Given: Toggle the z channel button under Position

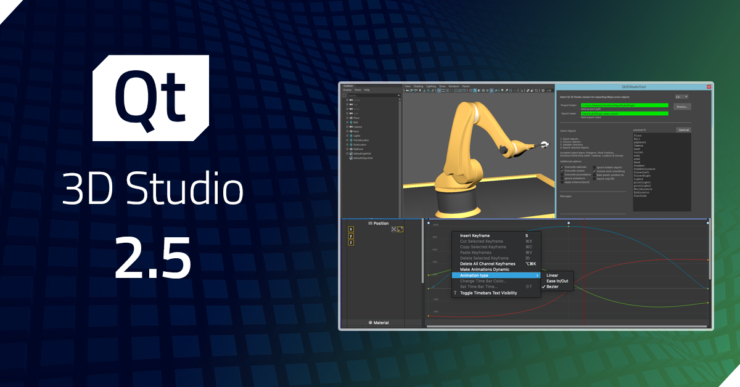Looking at the screenshot, I should [351, 243].
